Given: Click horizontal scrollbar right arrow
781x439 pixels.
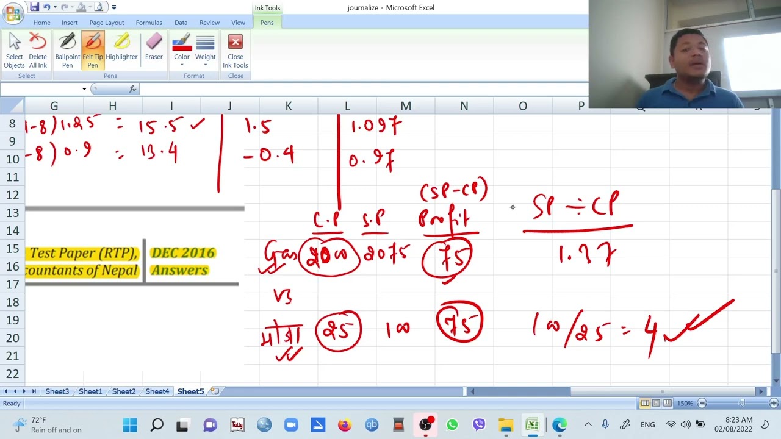Looking at the screenshot, I should (760, 391).
